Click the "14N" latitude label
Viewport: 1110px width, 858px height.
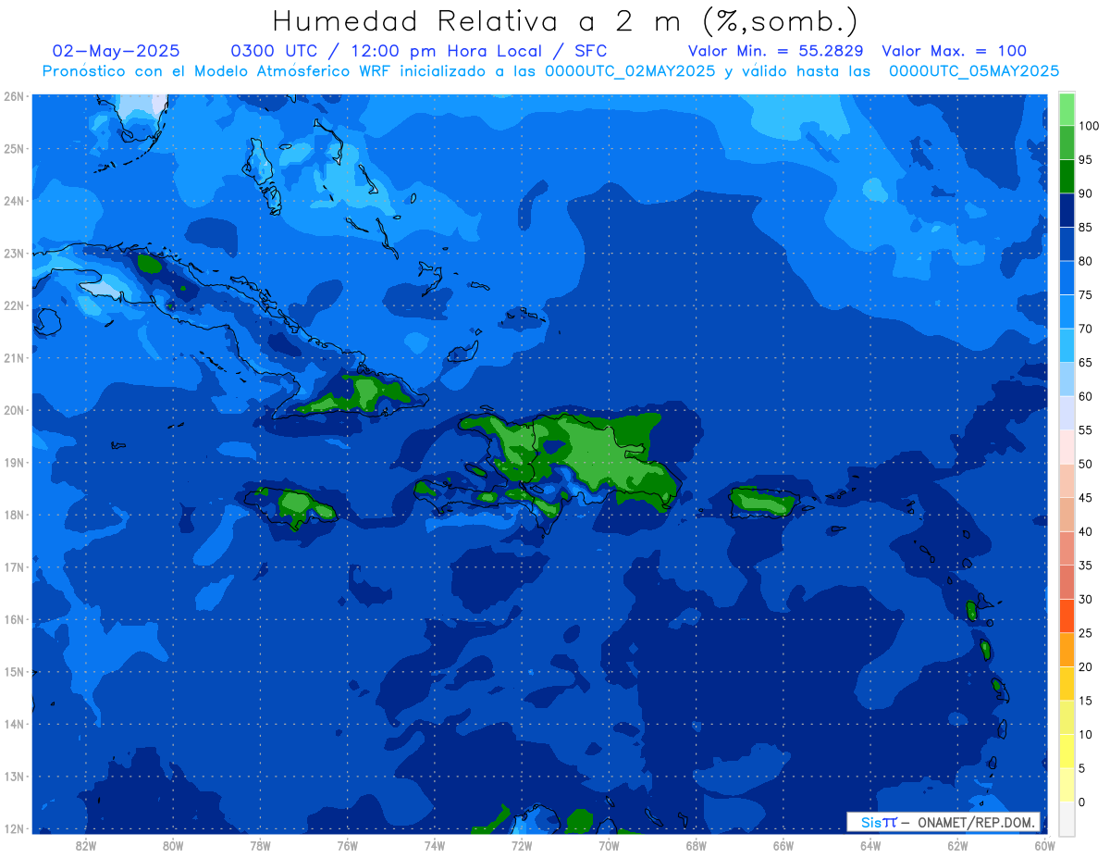(x=15, y=724)
